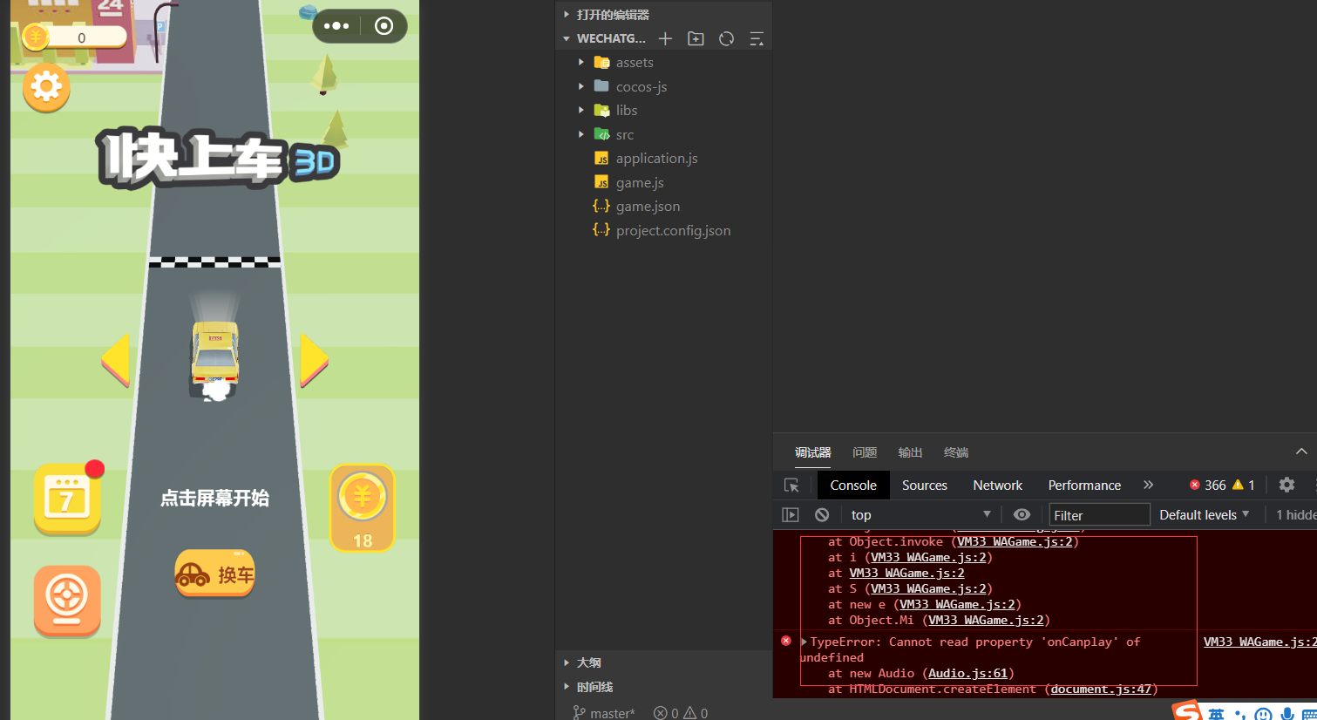The height and width of the screenshot is (720, 1317).
Task: Switch to the 调试器 tab
Action: pos(812,452)
